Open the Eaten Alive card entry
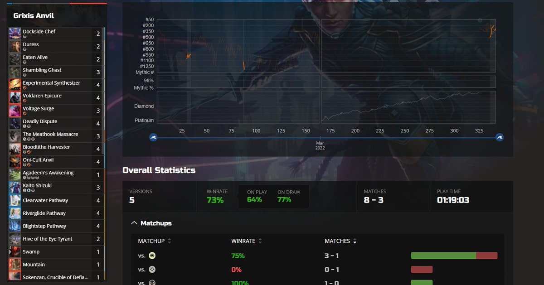Screen dimensions: 544x285 (x=57, y=59)
